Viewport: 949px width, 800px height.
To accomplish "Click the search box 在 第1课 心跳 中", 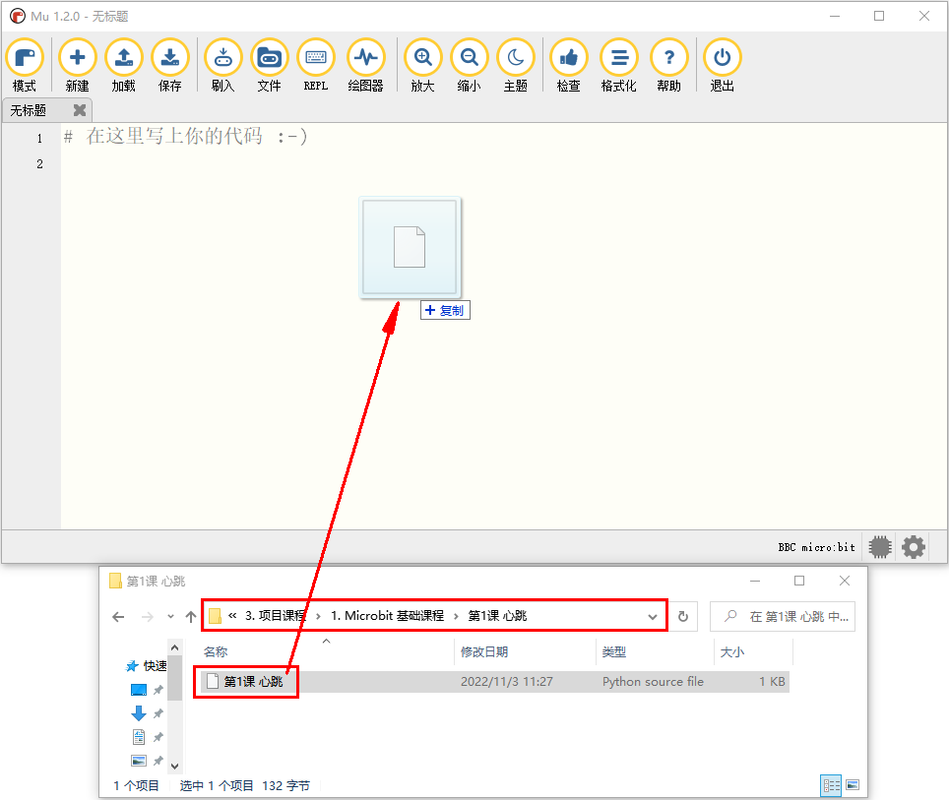I will click(x=783, y=617).
